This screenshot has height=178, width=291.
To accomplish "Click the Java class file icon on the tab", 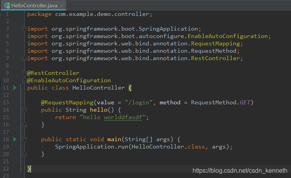I will (7, 6).
